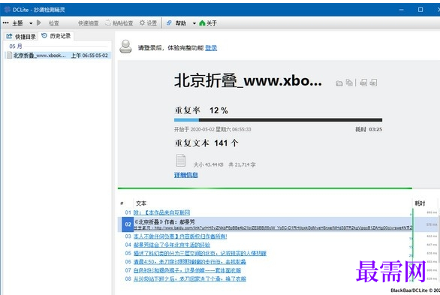Screen dimensions: 440x295
Task: Open the 详细信息 details link
Action: point(185,175)
